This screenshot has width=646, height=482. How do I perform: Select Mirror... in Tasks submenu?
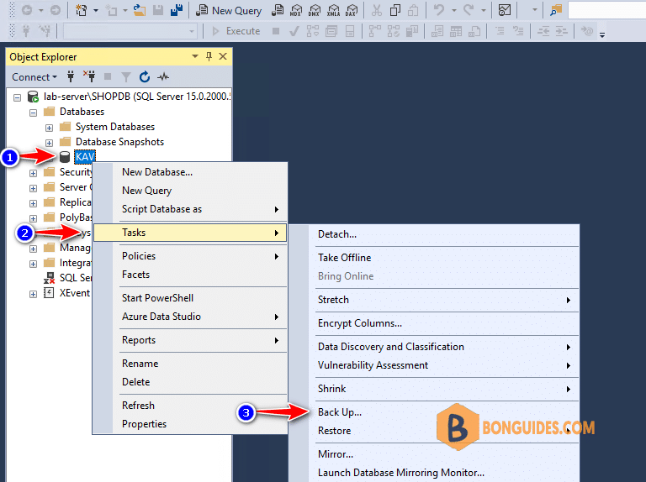pos(434,454)
